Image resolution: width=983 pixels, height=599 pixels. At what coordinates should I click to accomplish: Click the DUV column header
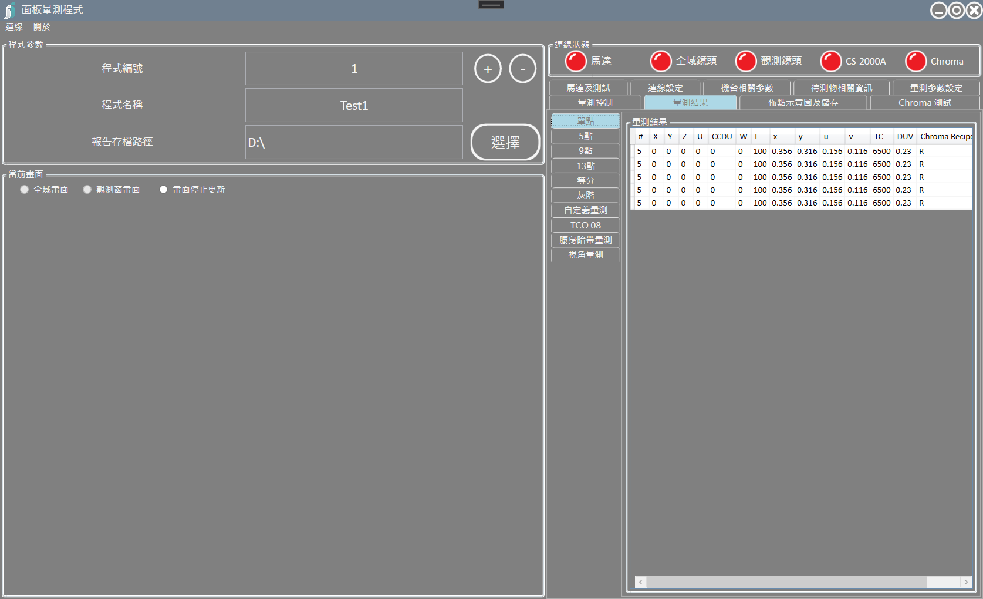pyautogui.click(x=905, y=137)
